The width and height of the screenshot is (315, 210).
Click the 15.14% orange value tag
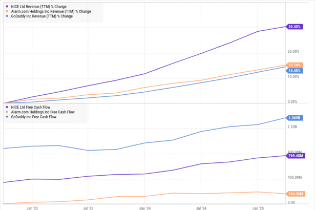point(294,65)
